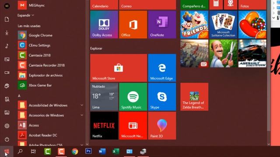Click the letter A section header

(x=19, y=96)
